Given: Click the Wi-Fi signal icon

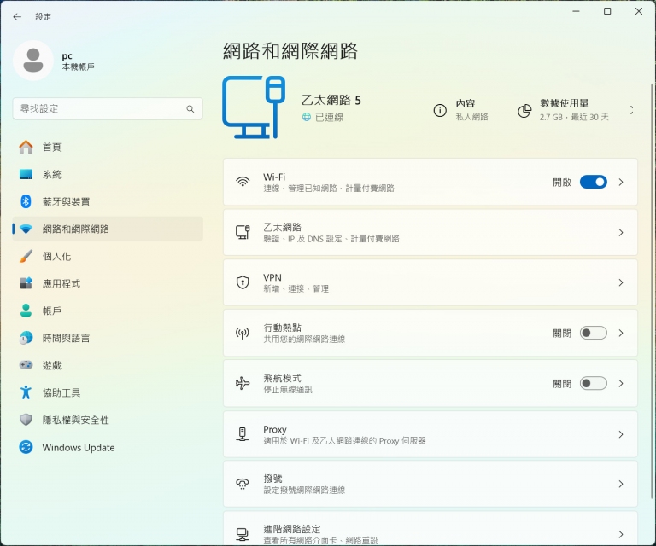Looking at the screenshot, I should click(x=243, y=182).
